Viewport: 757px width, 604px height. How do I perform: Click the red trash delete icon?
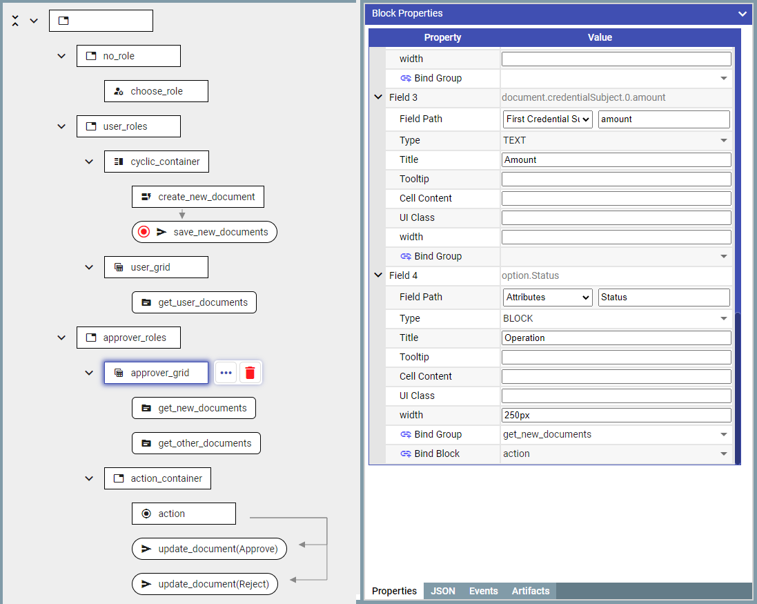(250, 373)
